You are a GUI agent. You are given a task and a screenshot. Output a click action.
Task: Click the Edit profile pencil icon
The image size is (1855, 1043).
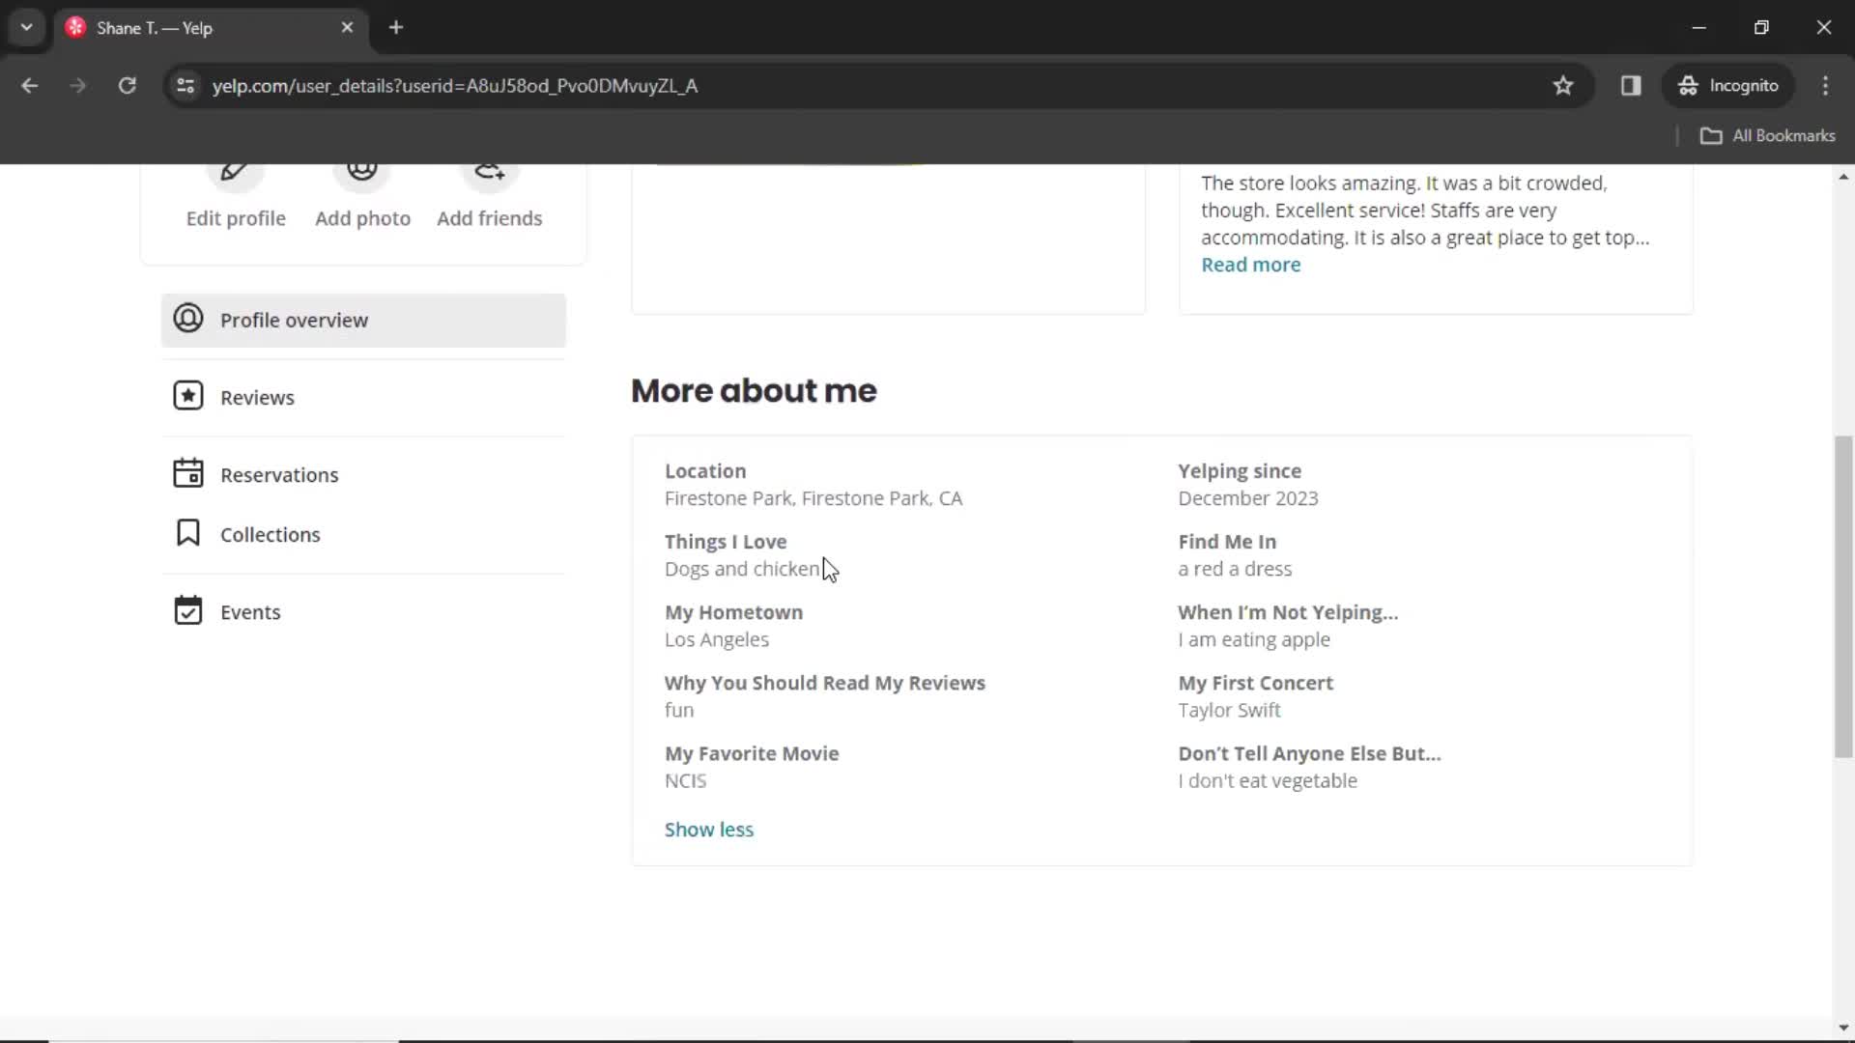(x=235, y=174)
